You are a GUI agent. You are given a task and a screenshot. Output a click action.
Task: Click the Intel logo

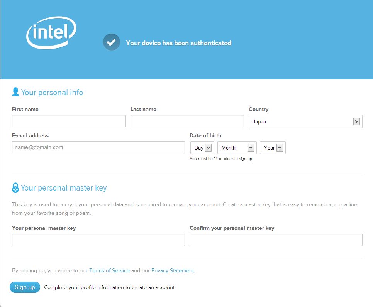pos(51,33)
